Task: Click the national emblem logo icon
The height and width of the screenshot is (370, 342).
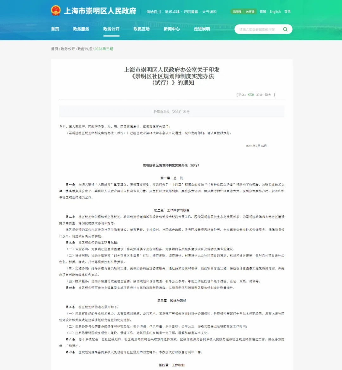Action: tap(56, 10)
